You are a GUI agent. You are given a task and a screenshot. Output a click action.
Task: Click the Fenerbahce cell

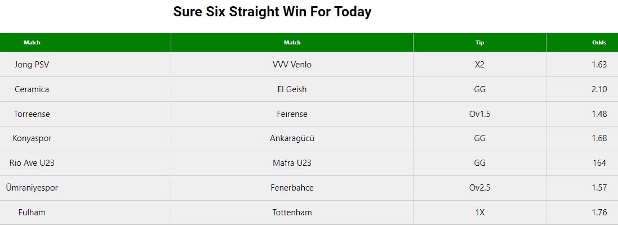click(x=292, y=188)
